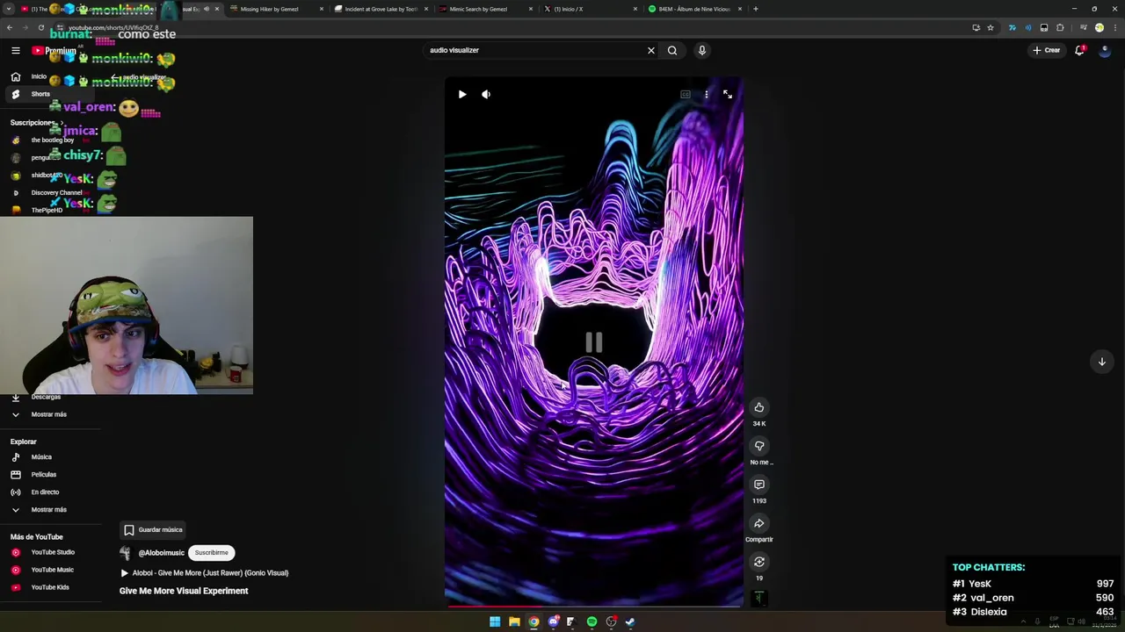Open the Chrome three-dot menu
Image resolution: width=1125 pixels, height=632 pixels.
tap(1114, 27)
